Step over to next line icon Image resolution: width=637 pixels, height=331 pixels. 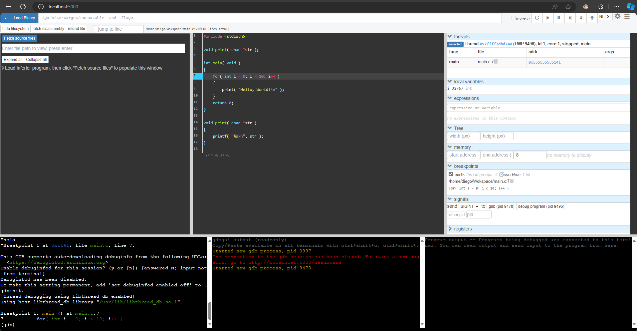pos(570,18)
